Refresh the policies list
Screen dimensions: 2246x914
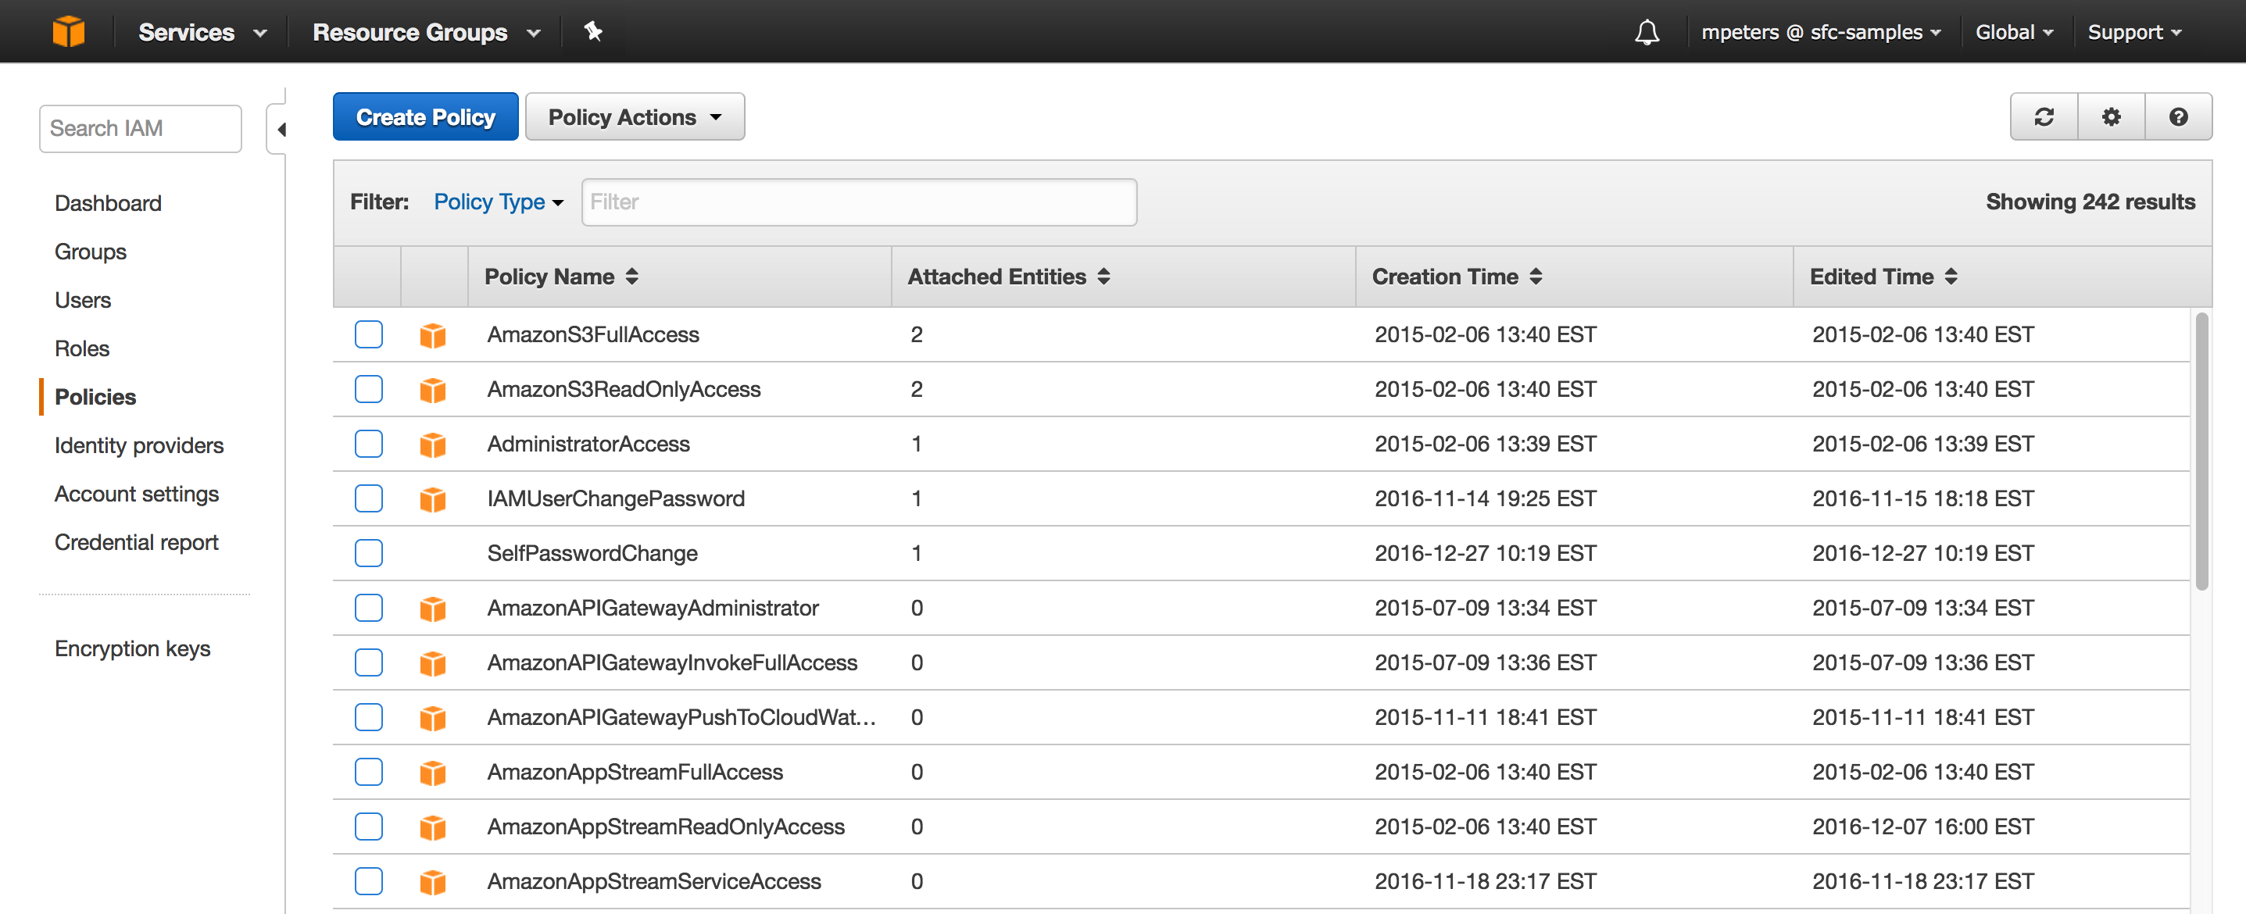point(2044,116)
